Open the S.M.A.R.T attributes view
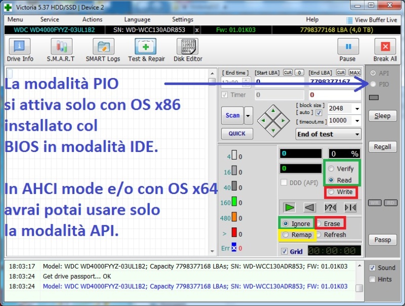The image size is (405, 306). [61, 50]
